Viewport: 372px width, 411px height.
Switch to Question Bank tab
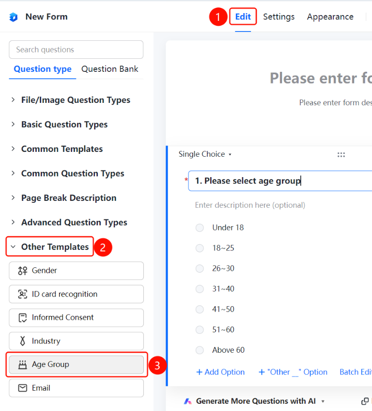[109, 69]
